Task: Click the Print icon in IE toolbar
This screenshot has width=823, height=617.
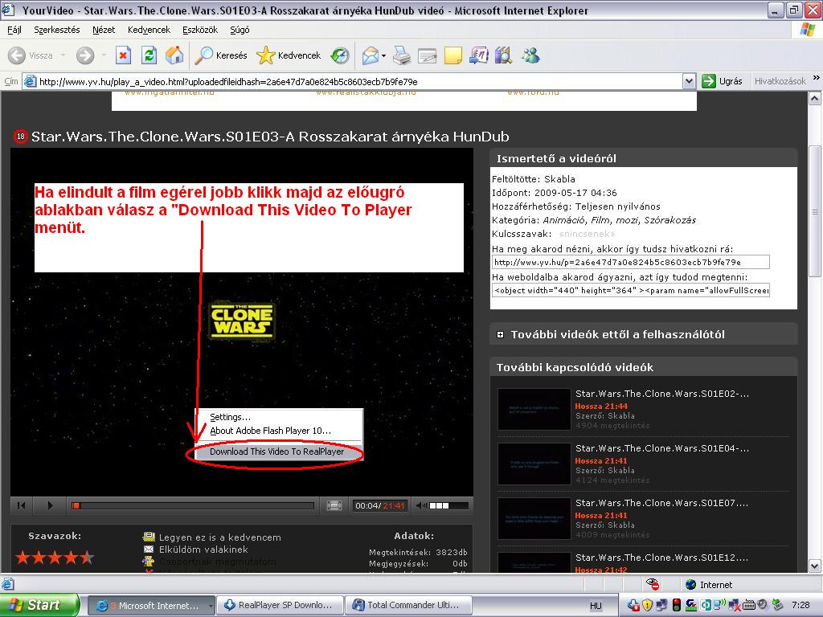Action: pyautogui.click(x=402, y=55)
